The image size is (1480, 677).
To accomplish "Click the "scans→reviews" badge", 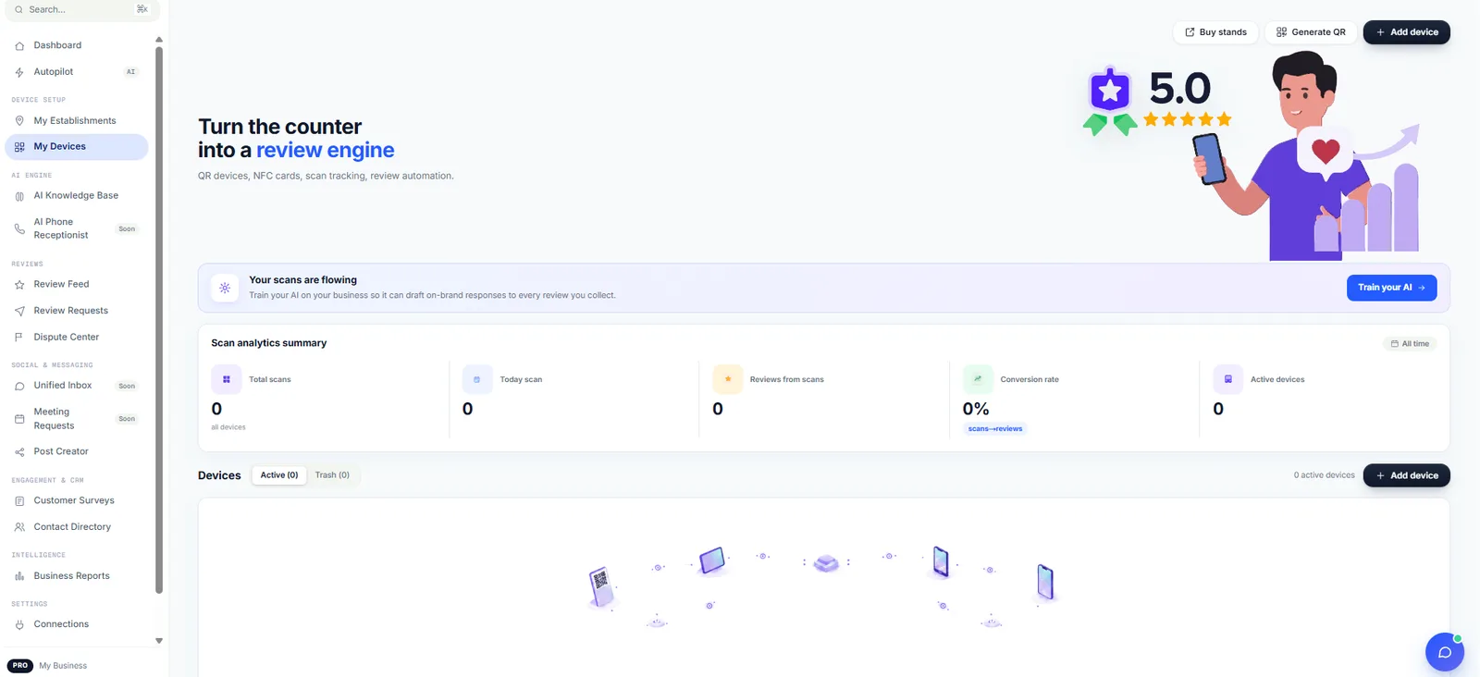I will coord(995,429).
